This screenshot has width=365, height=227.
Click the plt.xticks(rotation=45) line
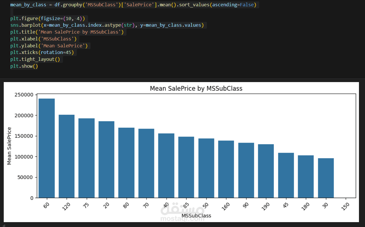coord(42,53)
